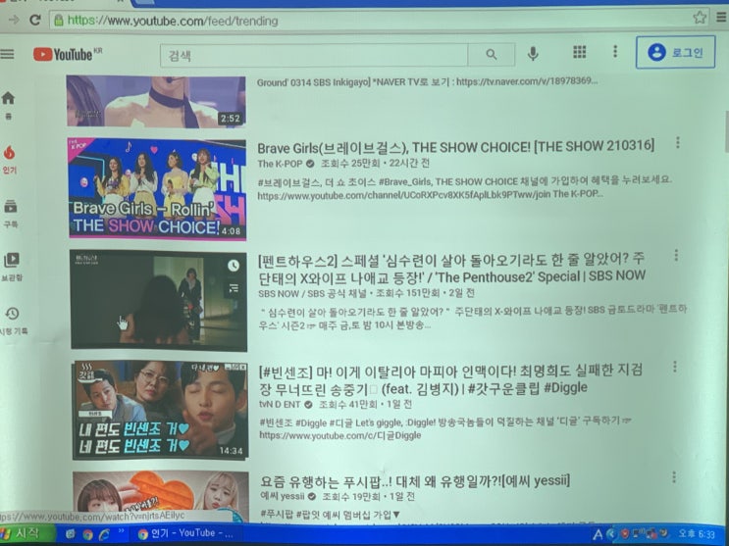Open options menu for 빈센조 video

pyautogui.click(x=675, y=367)
